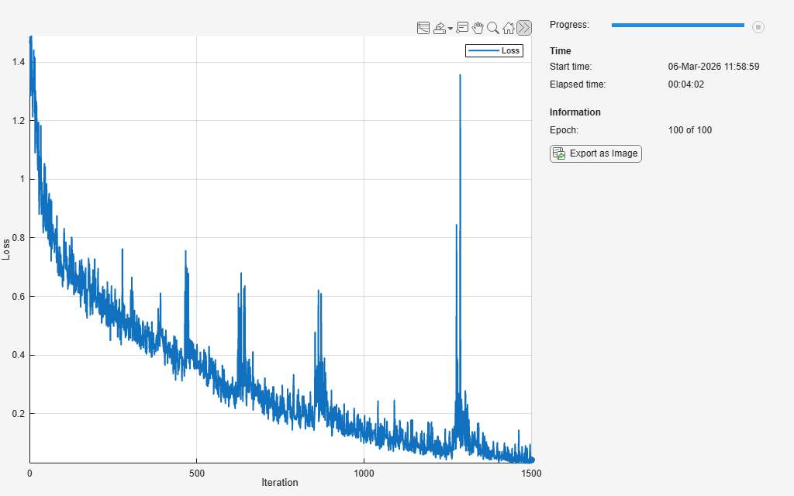Activate the pan hand tool
The height and width of the screenshot is (496, 794).
478,28
